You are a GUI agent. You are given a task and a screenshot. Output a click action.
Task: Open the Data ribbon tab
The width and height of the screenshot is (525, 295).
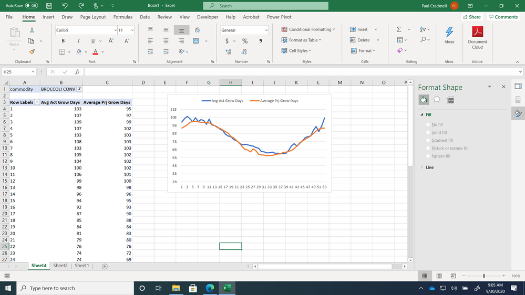click(x=145, y=17)
